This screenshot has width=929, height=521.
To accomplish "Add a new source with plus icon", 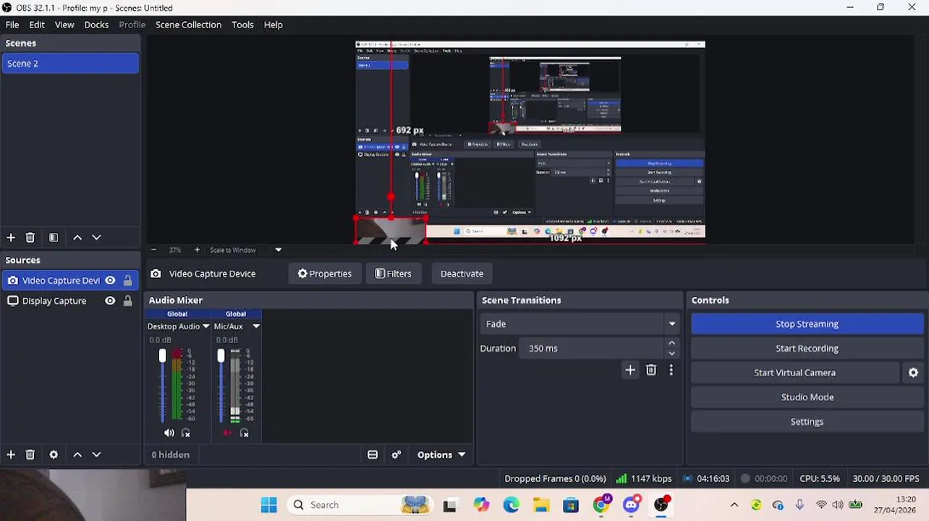I will [11, 454].
